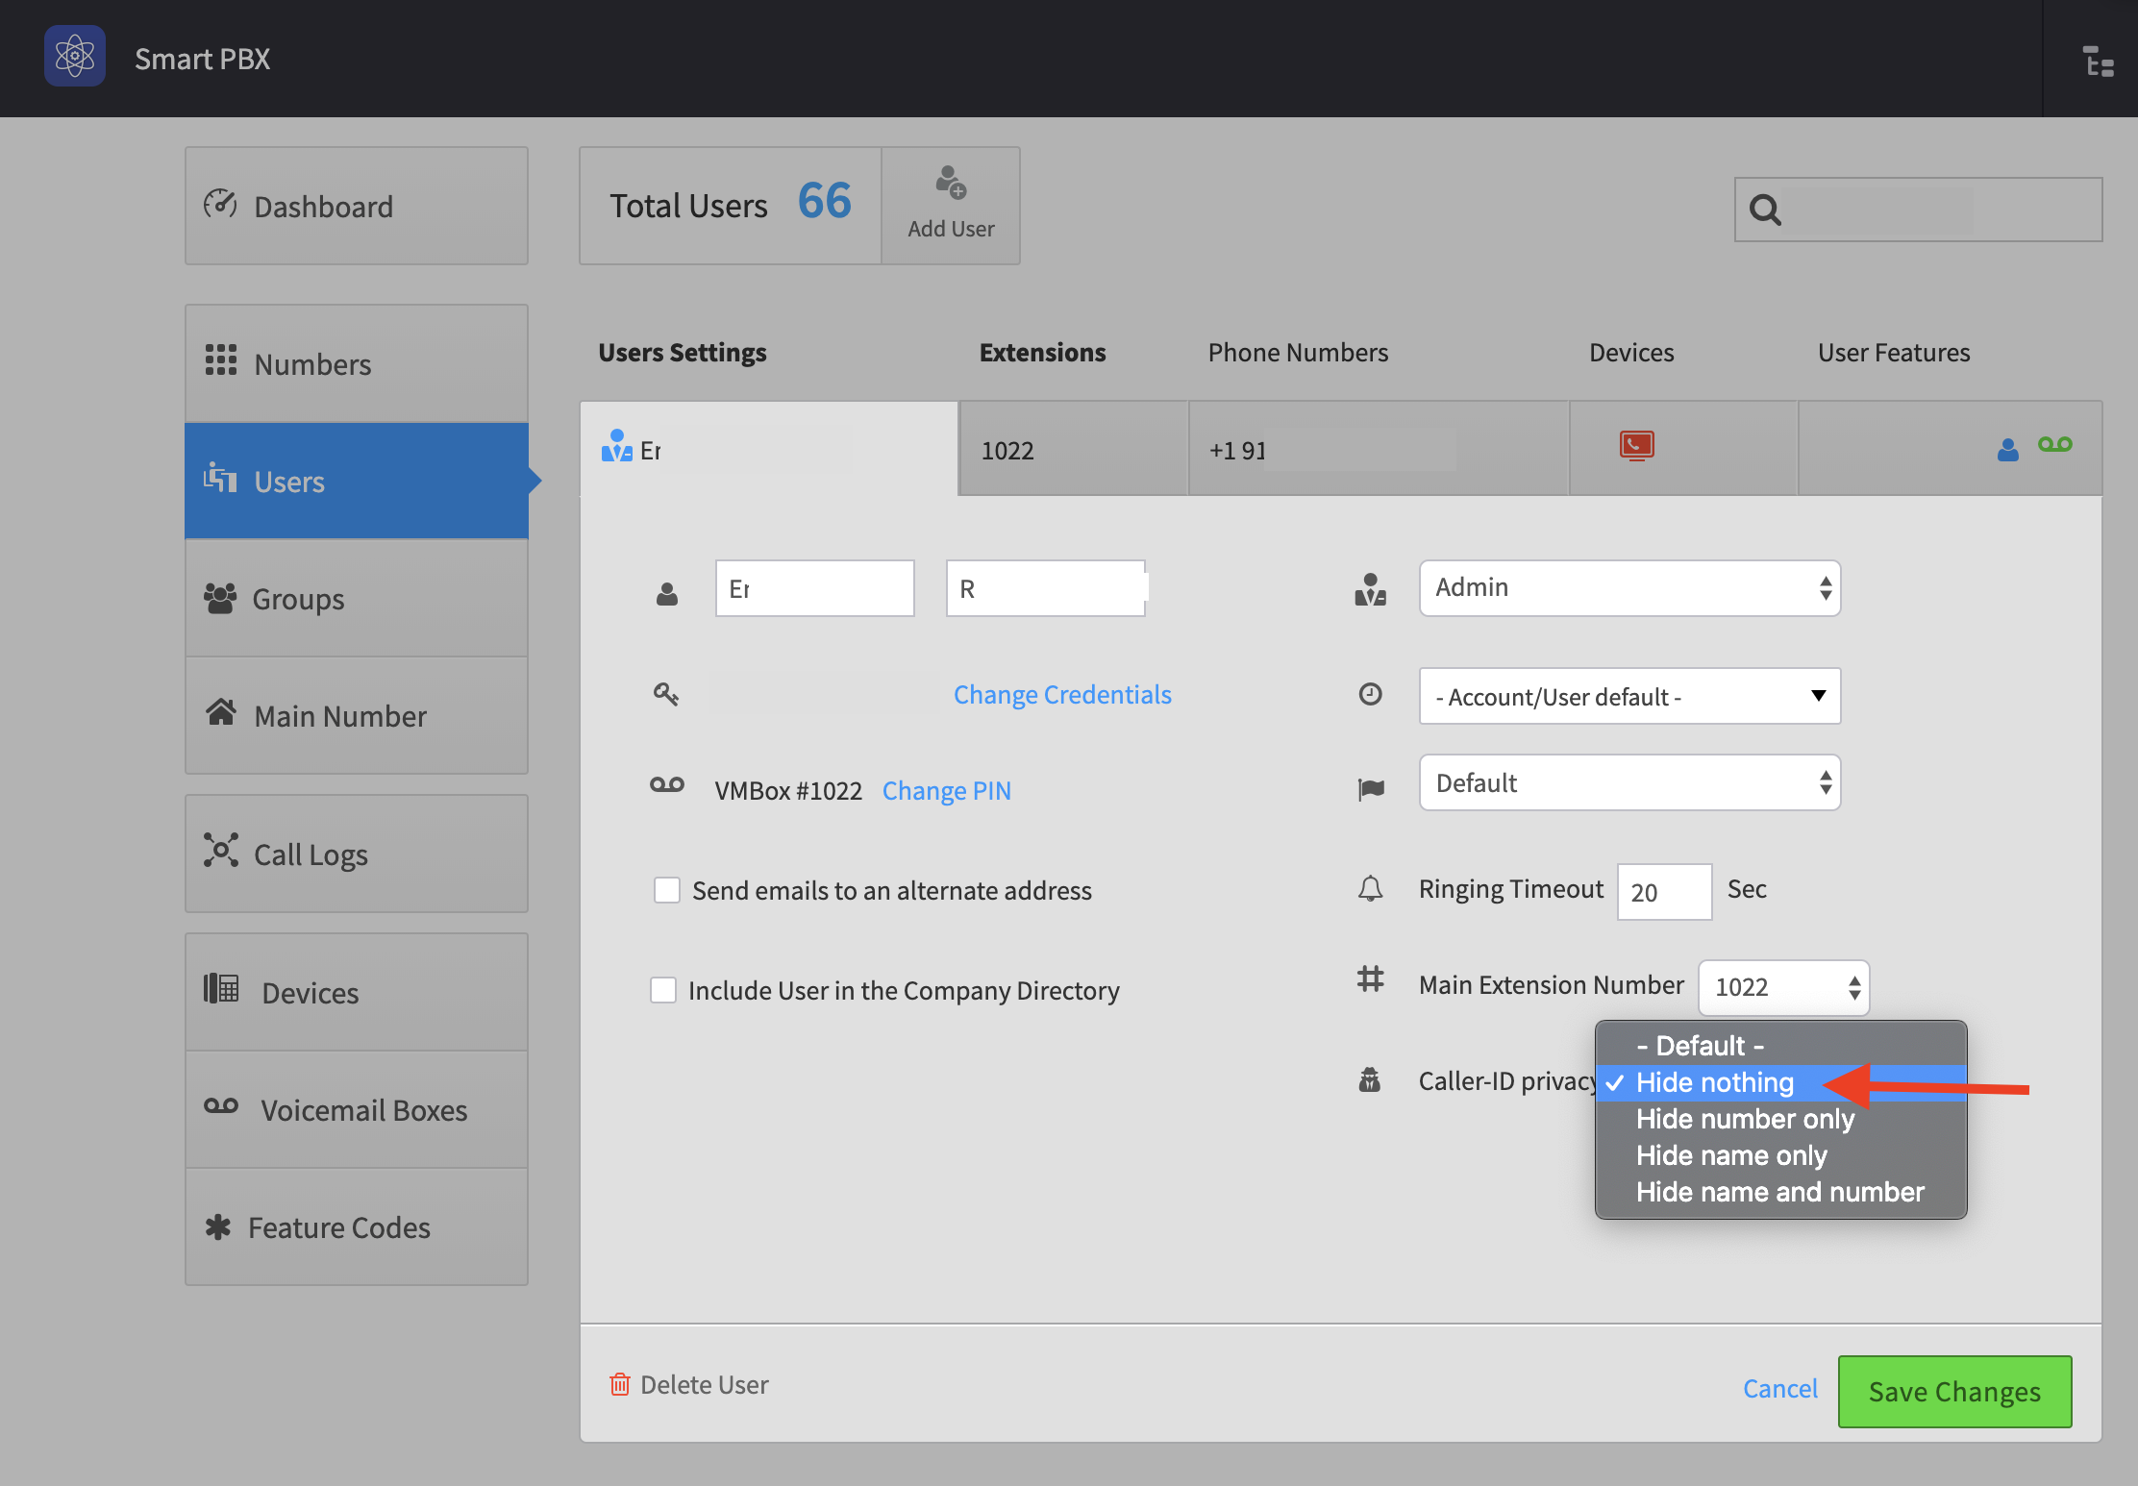This screenshot has height=1486, width=2138.
Task: Open Main Extension Number 1022 dropdown
Action: [x=1783, y=987]
